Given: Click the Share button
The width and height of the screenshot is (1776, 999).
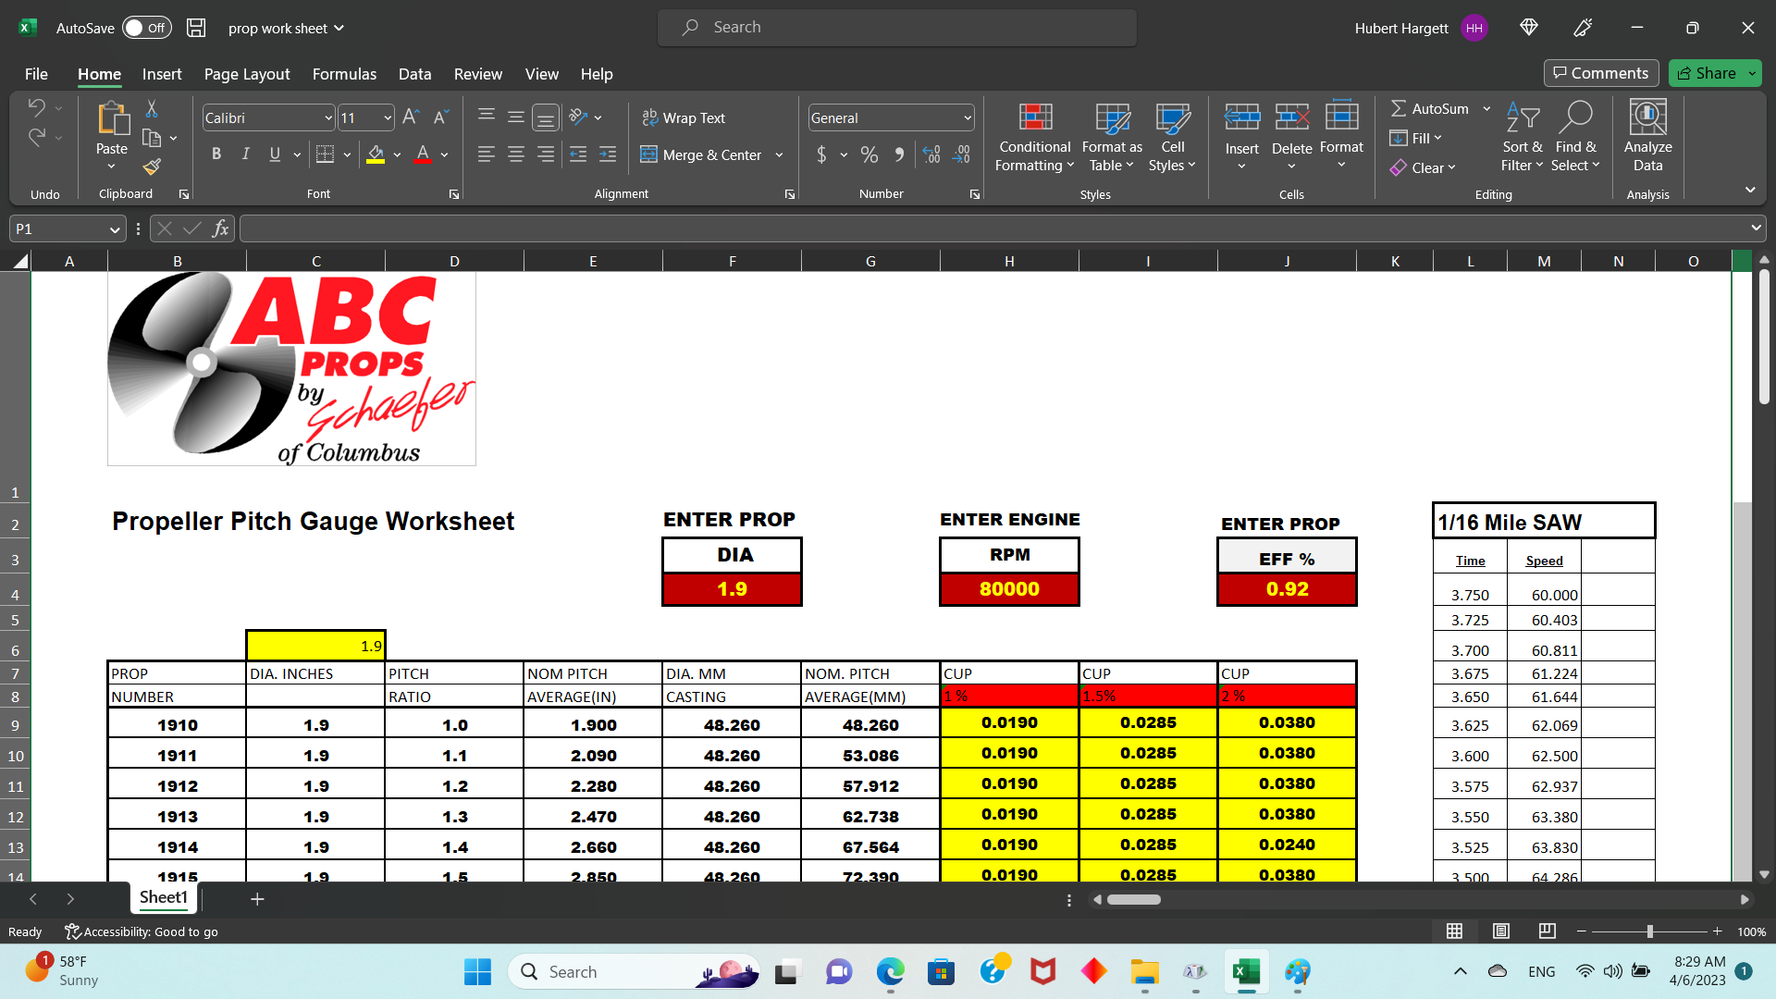Looking at the screenshot, I should pyautogui.click(x=1707, y=73).
